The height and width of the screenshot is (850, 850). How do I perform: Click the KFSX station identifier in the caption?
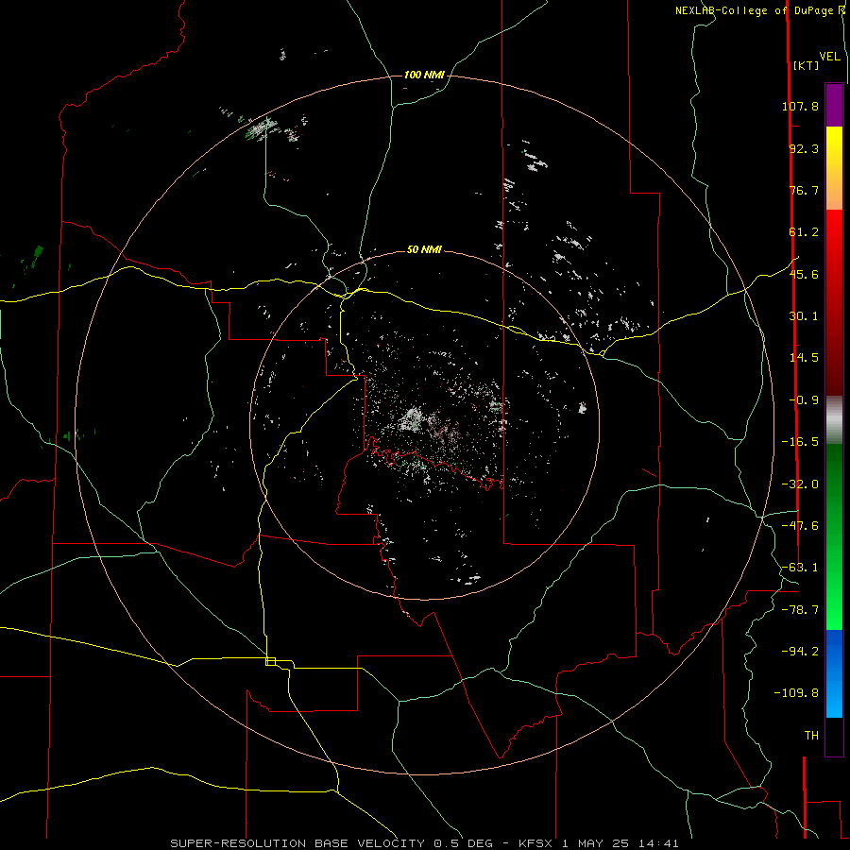point(535,843)
